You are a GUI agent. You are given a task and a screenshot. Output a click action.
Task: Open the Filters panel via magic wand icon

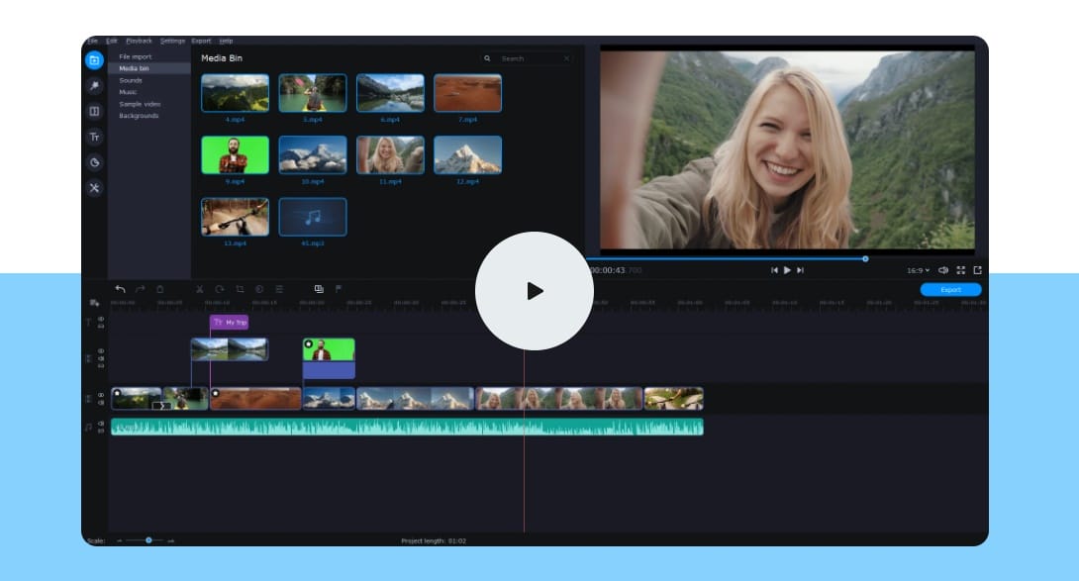[94, 85]
